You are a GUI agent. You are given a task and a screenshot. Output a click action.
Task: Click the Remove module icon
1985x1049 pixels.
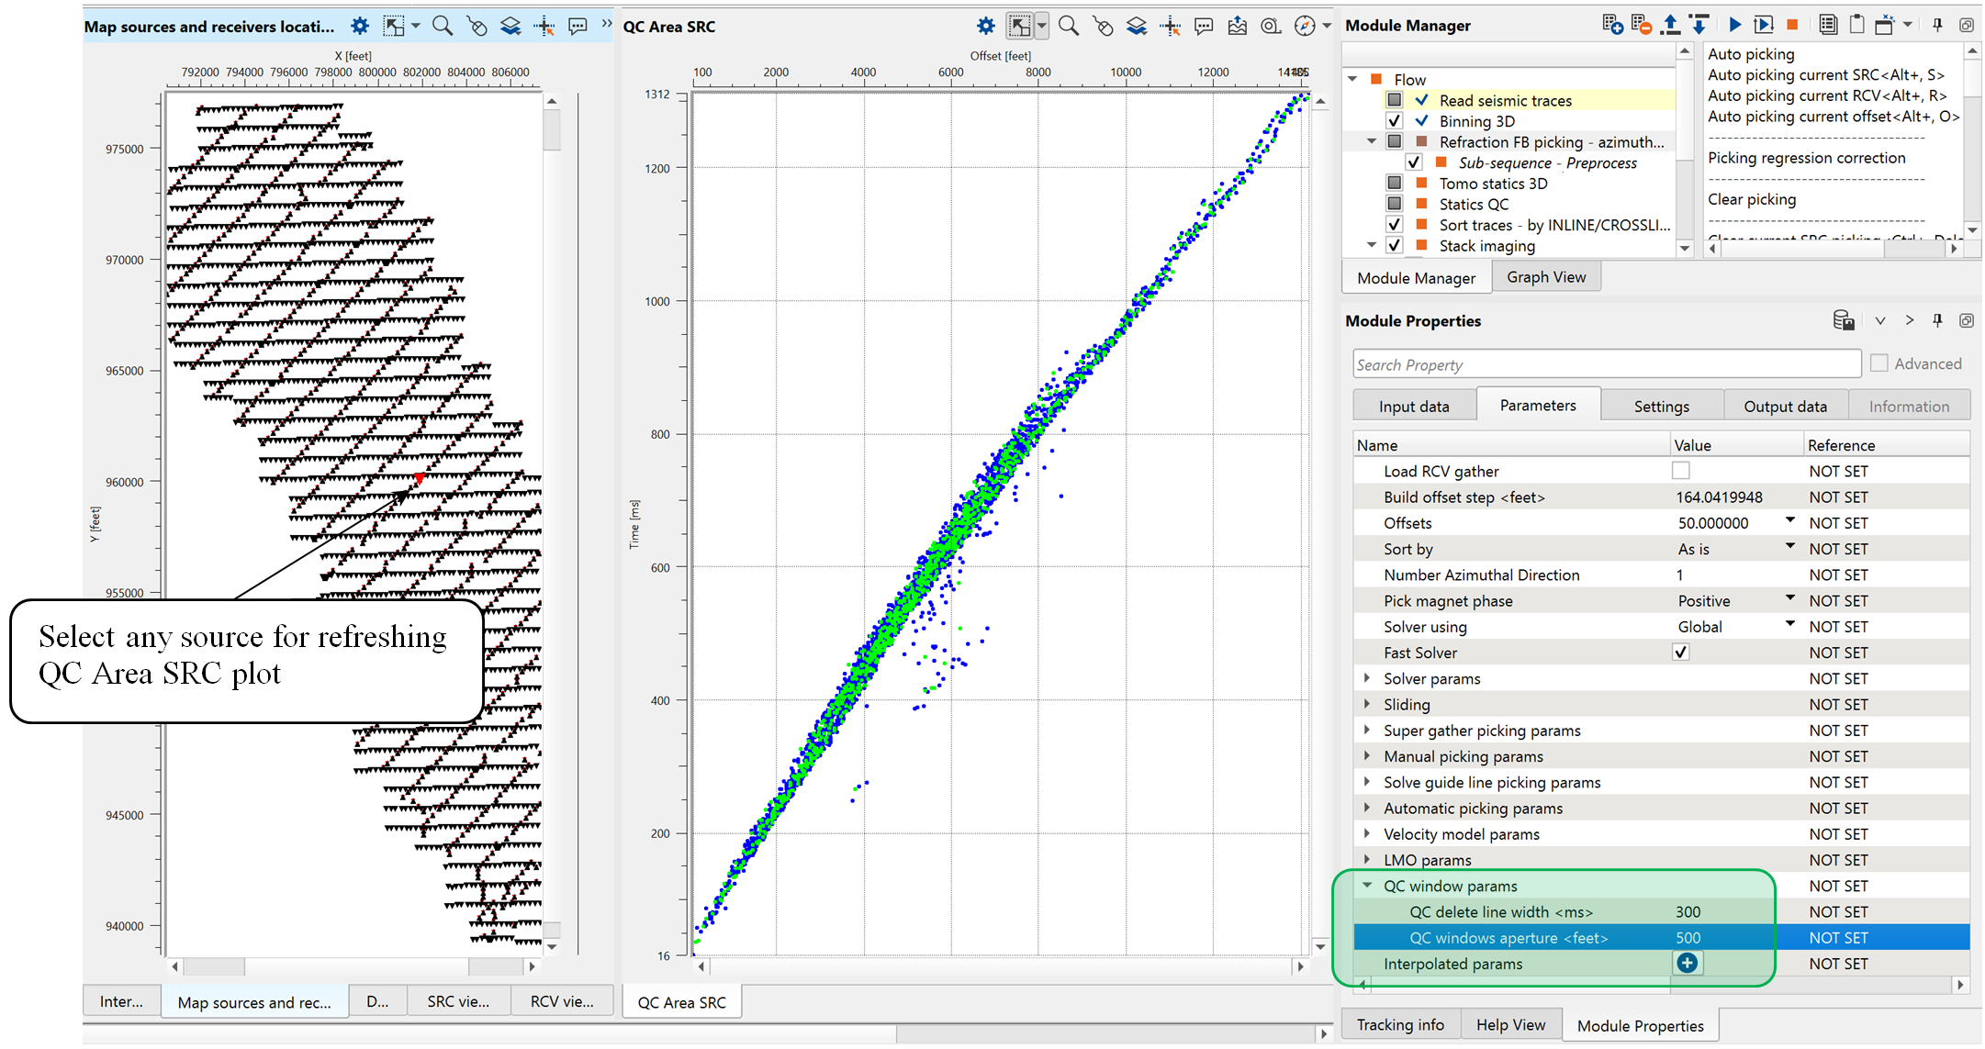tap(1642, 25)
